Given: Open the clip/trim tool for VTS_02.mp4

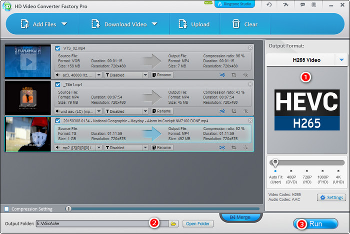Looking at the screenshot, I should point(222,75).
